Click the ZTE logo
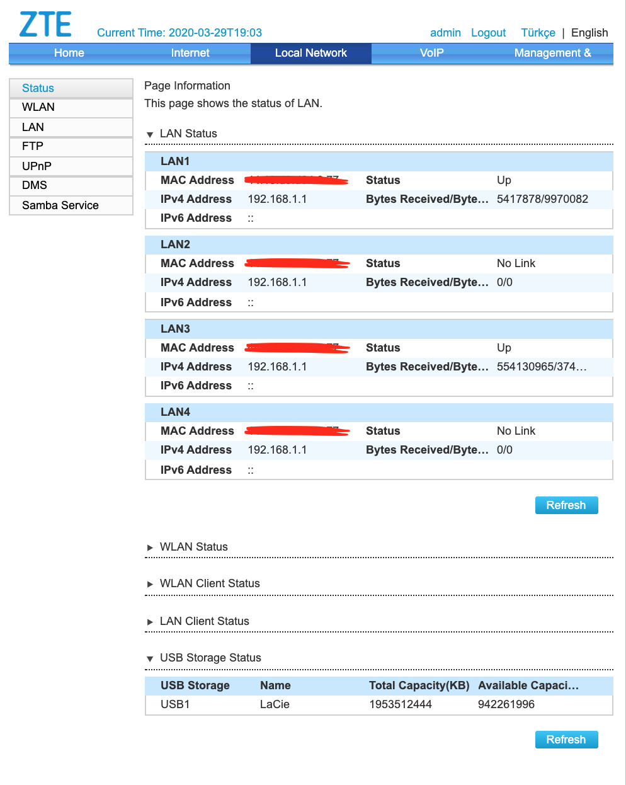Image resolution: width=626 pixels, height=785 pixels. pyautogui.click(x=45, y=25)
